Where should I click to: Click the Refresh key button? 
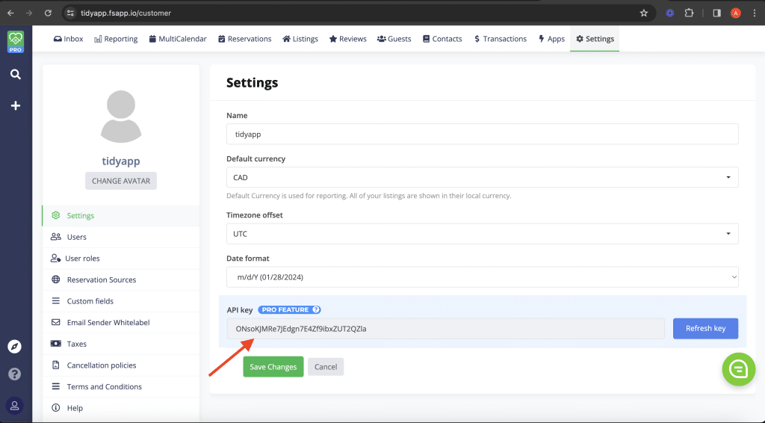point(705,328)
